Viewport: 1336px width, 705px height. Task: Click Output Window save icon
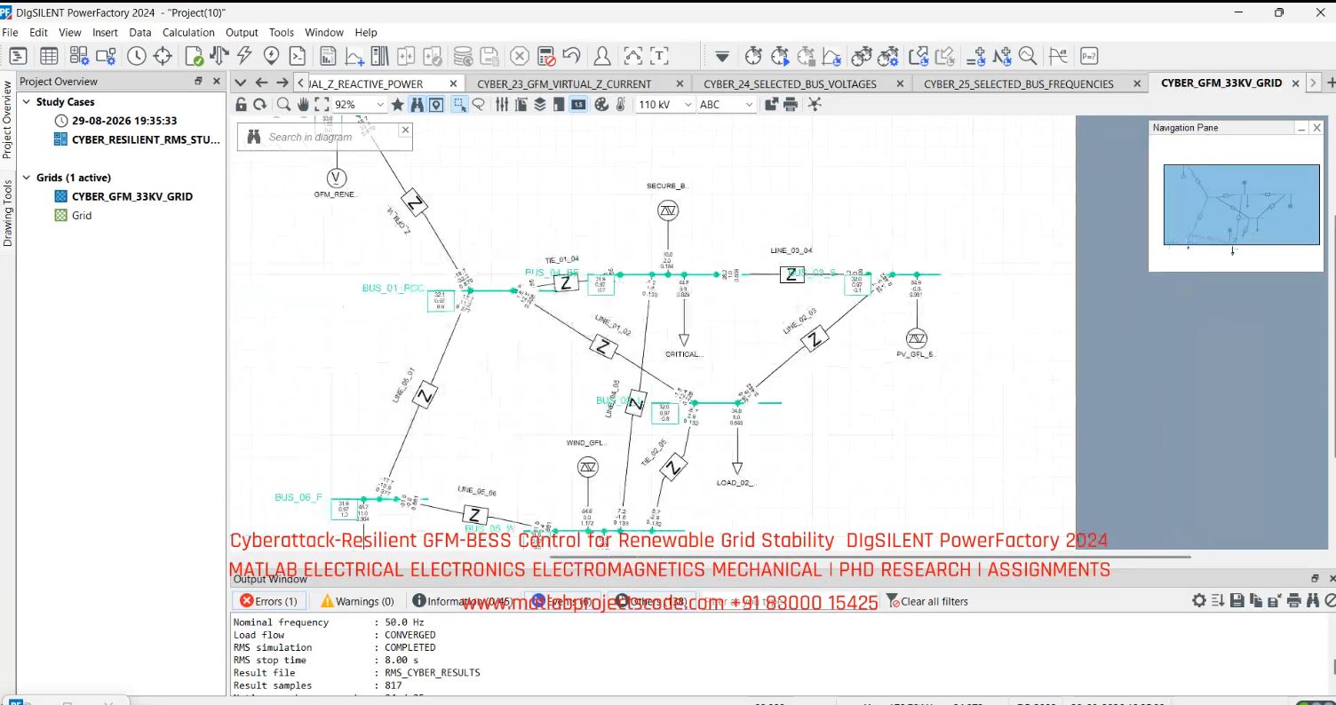click(1237, 601)
